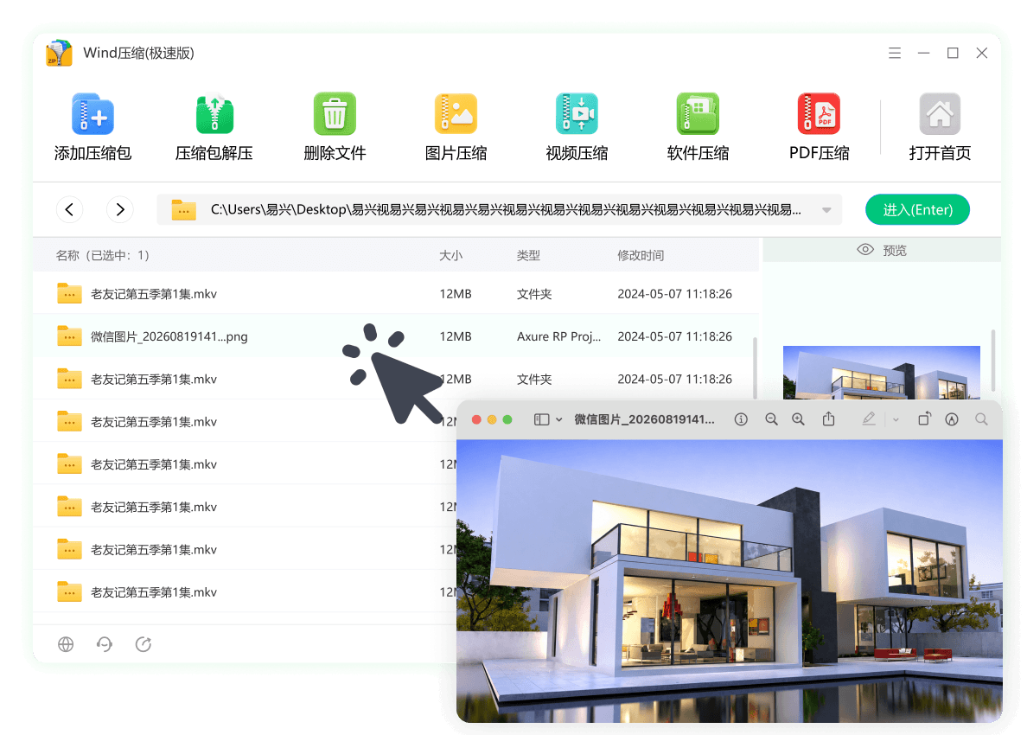This screenshot has width=1027, height=735.
Task: Close the image viewer with red button
Action: point(477,420)
